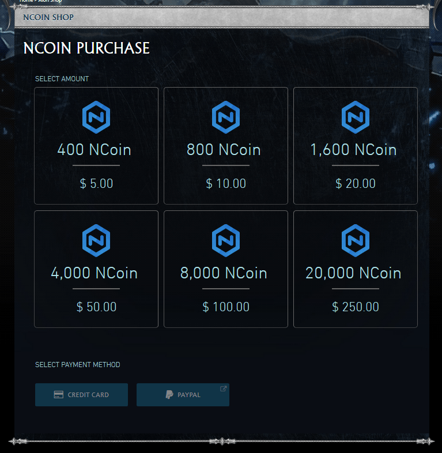Click the NCoin logo above 800 NCoin
Screen dimensions: 442x453
click(226, 118)
